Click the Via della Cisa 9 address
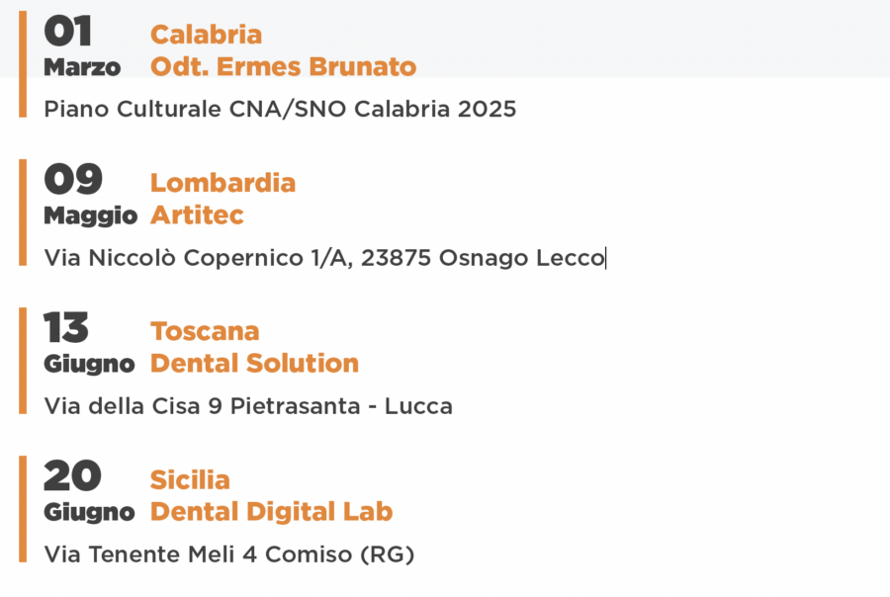The width and height of the screenshot is (890, 597). [248, 406]
